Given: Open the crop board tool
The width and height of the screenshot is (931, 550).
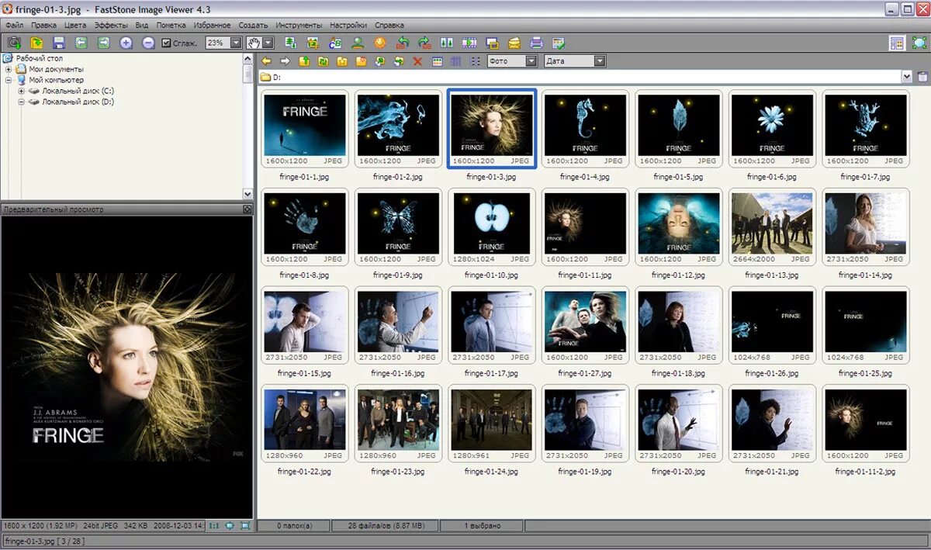Looking at the screenshot, I should point(313,43).
